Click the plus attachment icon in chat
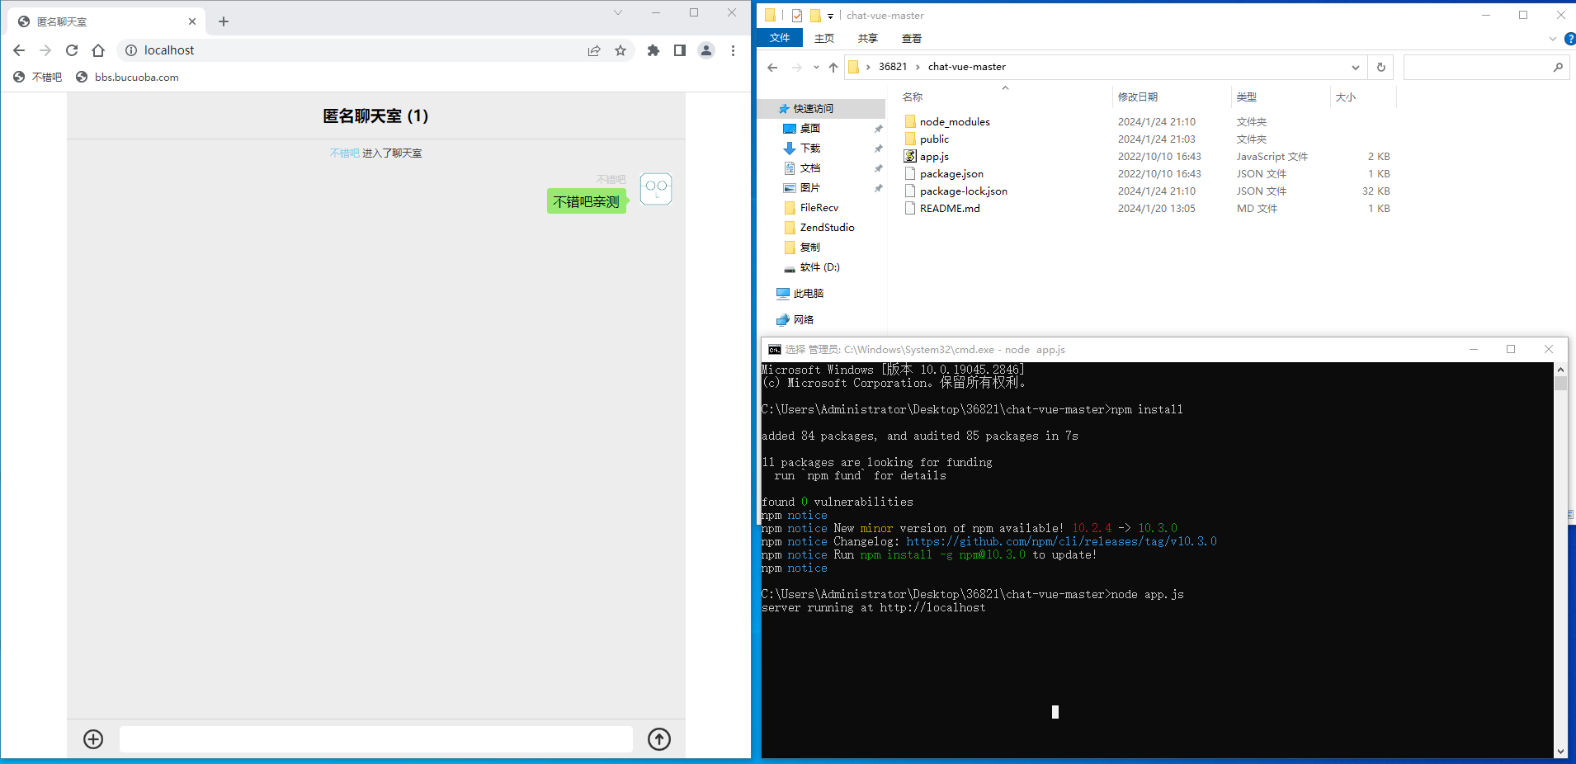Screen dimensions: 1576x764 [x=93, y=739]
